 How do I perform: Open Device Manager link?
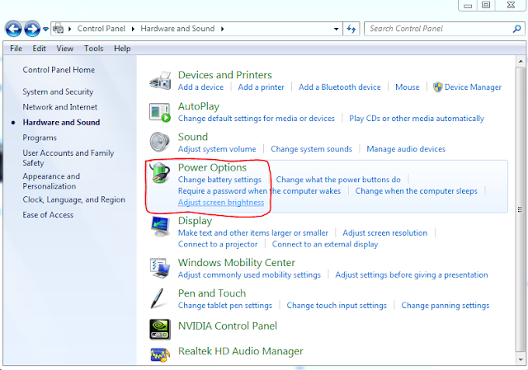(x=473, y=87)
